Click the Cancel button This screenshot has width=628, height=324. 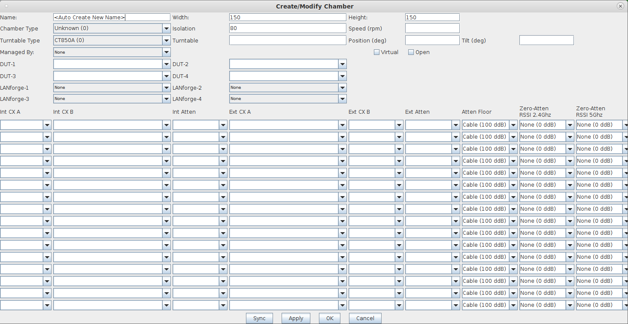coord(365,318)
